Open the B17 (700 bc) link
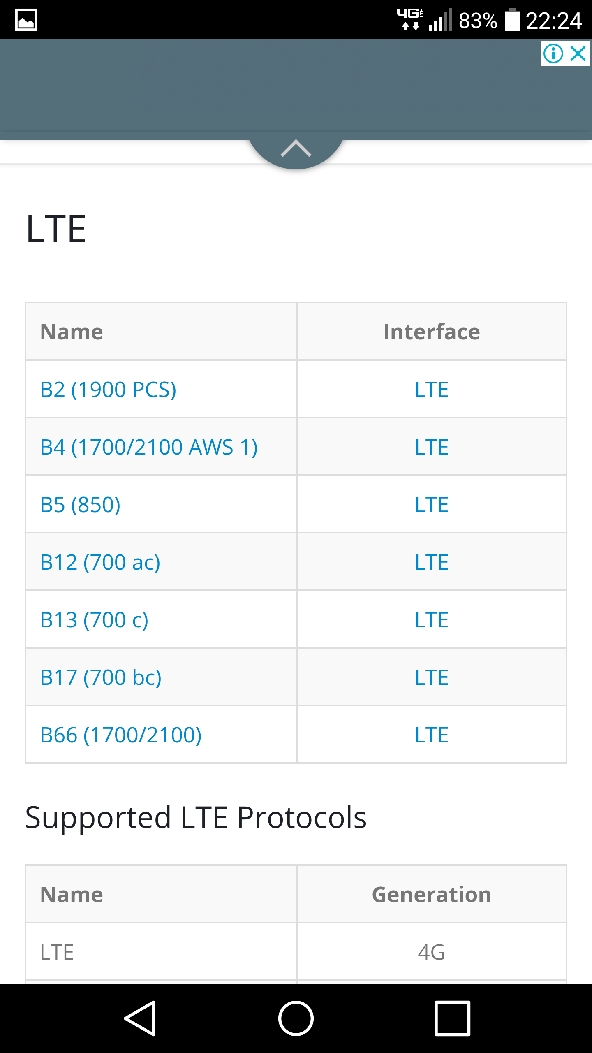Viewport: 592px width, 1053px height. click(101, 677)
